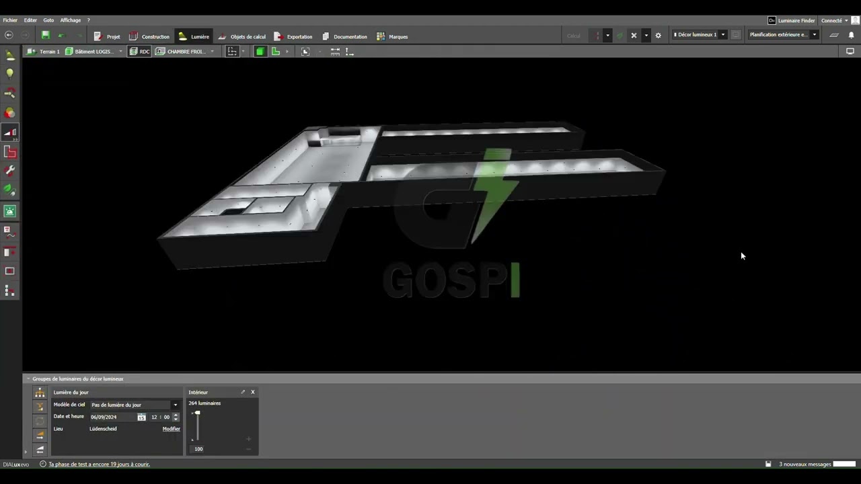Click the Intérieur dimming slider handle
861x484 pixels.
coord(197,413)
